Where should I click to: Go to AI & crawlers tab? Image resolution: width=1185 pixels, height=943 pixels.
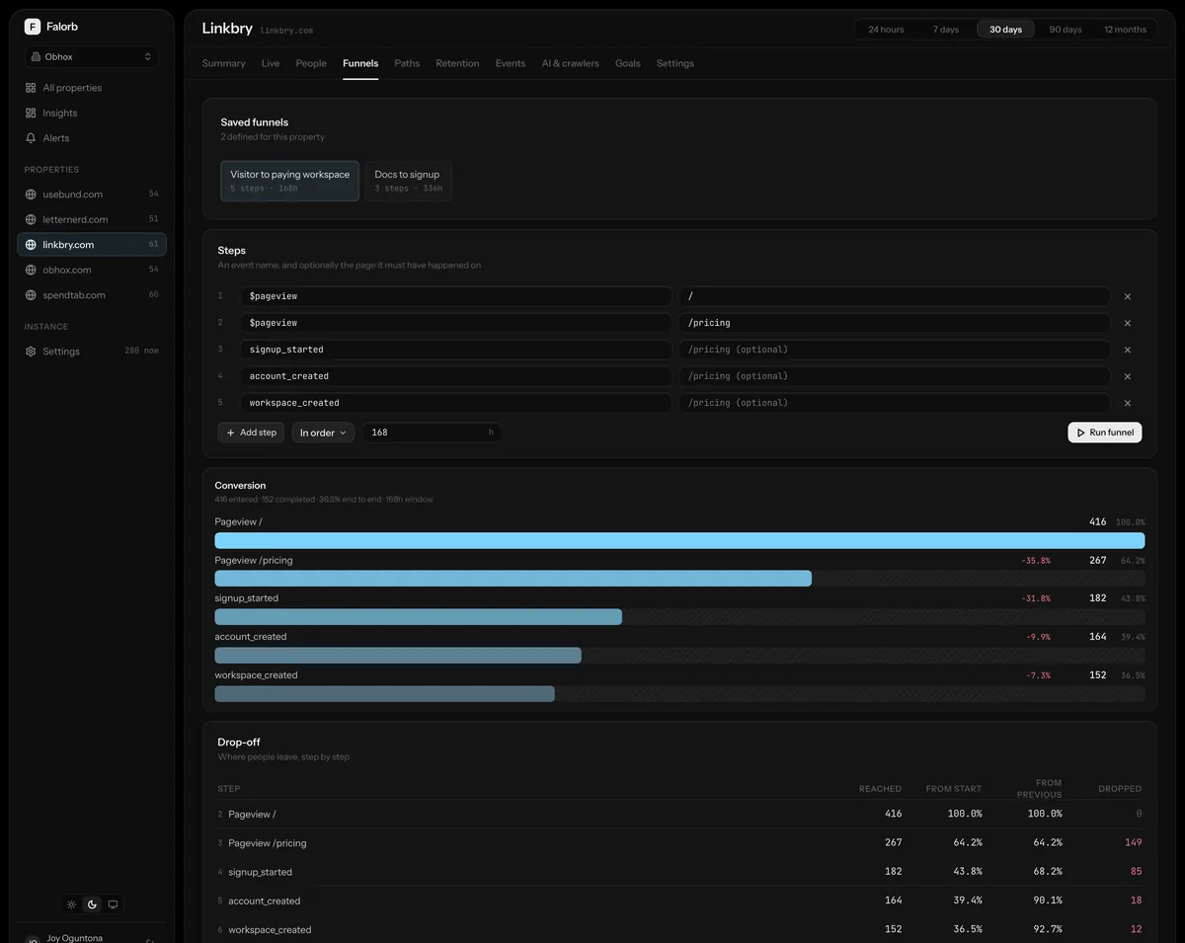point(570,63)
